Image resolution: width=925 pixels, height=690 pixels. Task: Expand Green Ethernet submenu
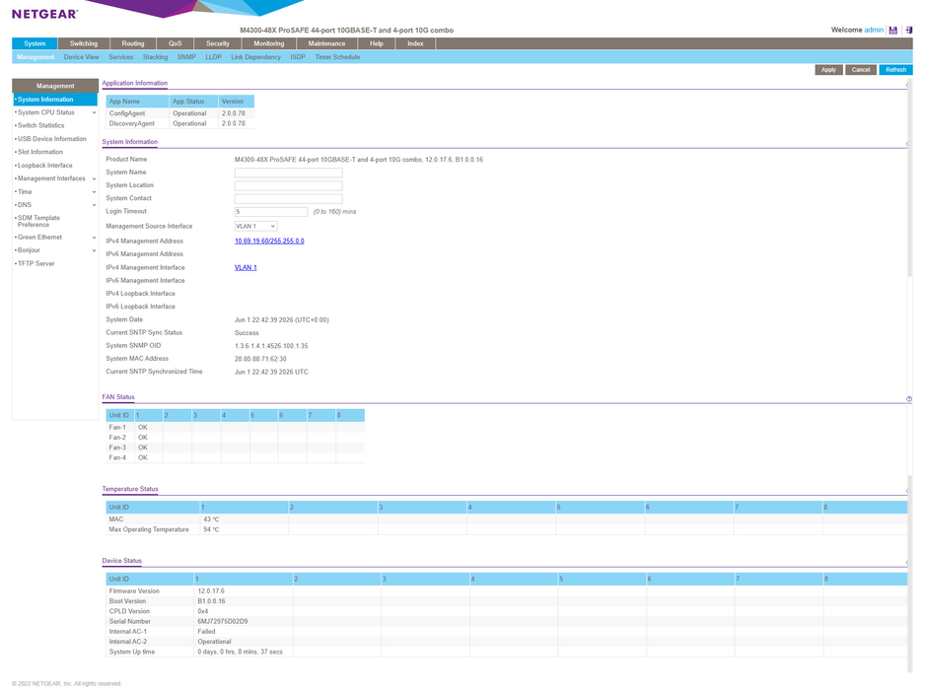pos(94,238)
